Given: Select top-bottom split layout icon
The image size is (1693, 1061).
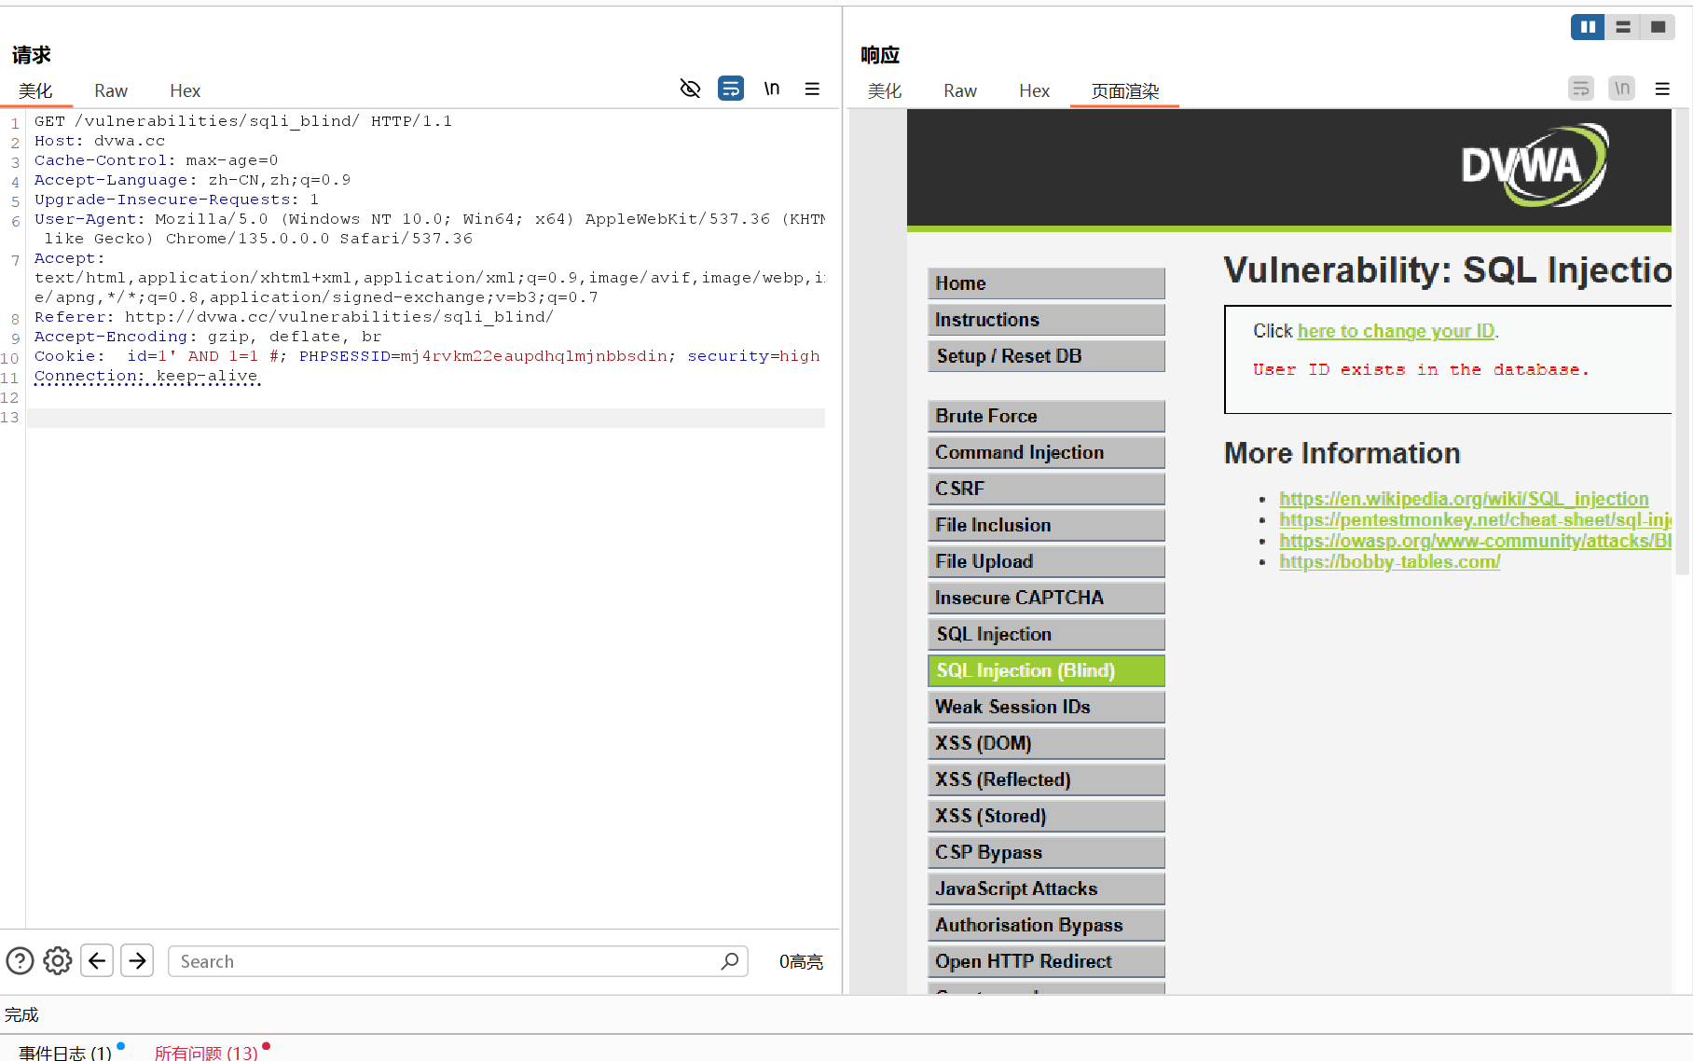Looking at the screenshot, I should click(x=1623, y=27).
